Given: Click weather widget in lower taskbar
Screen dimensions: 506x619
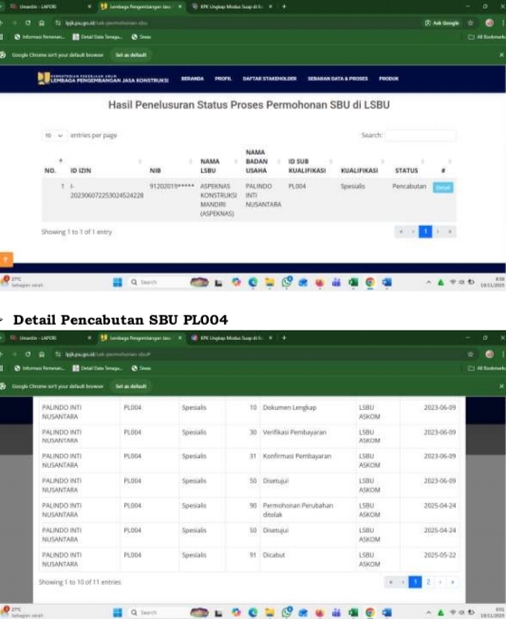Looking at the screenshot, I should click(23, 612).
